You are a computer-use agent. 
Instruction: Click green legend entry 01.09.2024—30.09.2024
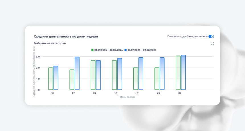107,50
